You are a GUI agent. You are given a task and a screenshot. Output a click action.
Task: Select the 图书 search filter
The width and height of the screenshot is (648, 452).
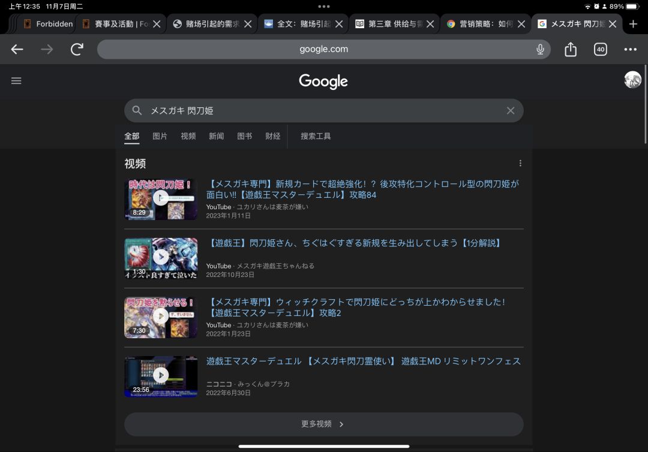pyautogui.click(x=244, y=136)
